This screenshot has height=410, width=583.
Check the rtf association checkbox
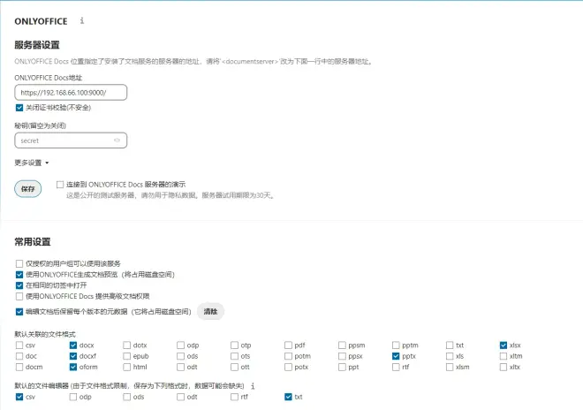coord(396,367)
